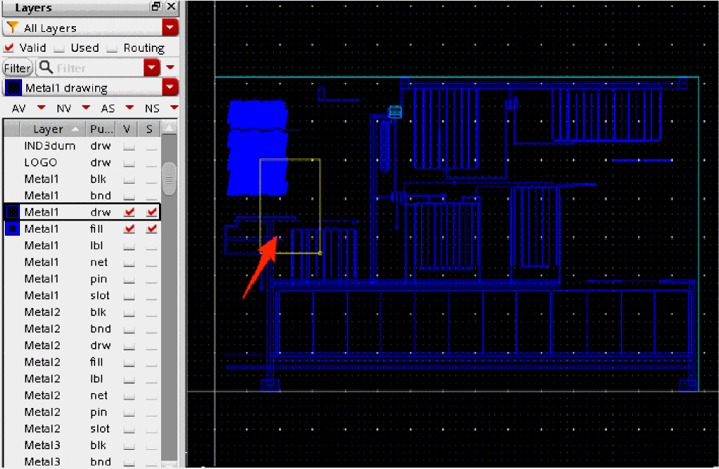Toggle visibility of Metal1 drw layer
The width and height of the screenshot is (719, 469).
point(130,212)
